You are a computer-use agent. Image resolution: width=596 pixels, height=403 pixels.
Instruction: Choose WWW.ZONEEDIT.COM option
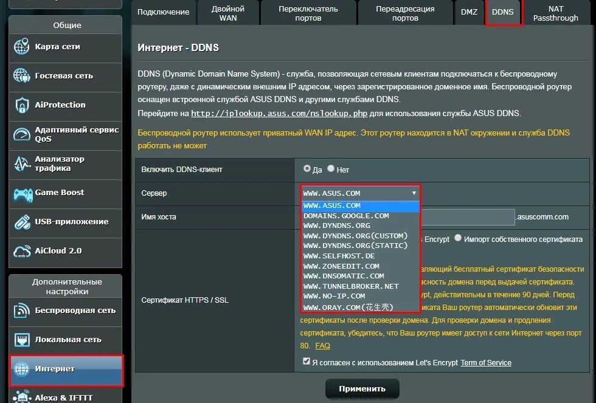pos(361,266)
